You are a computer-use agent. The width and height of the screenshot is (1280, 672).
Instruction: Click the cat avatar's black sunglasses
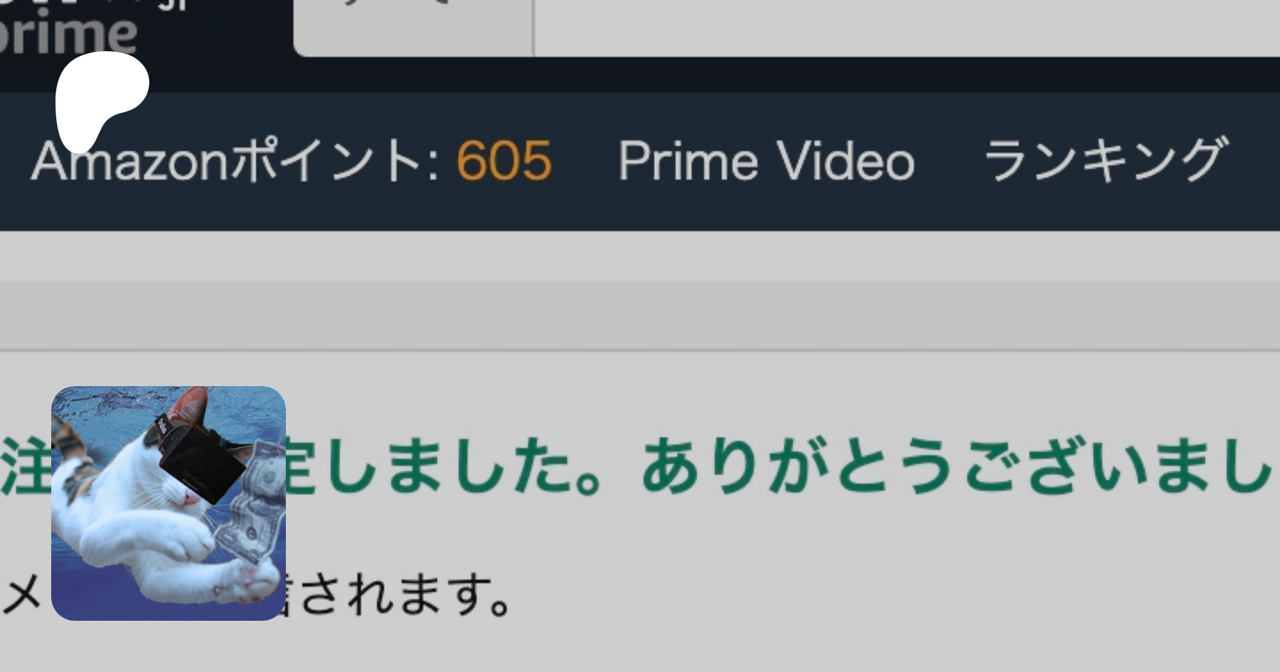pyautogui.click(x=202, y=459)
